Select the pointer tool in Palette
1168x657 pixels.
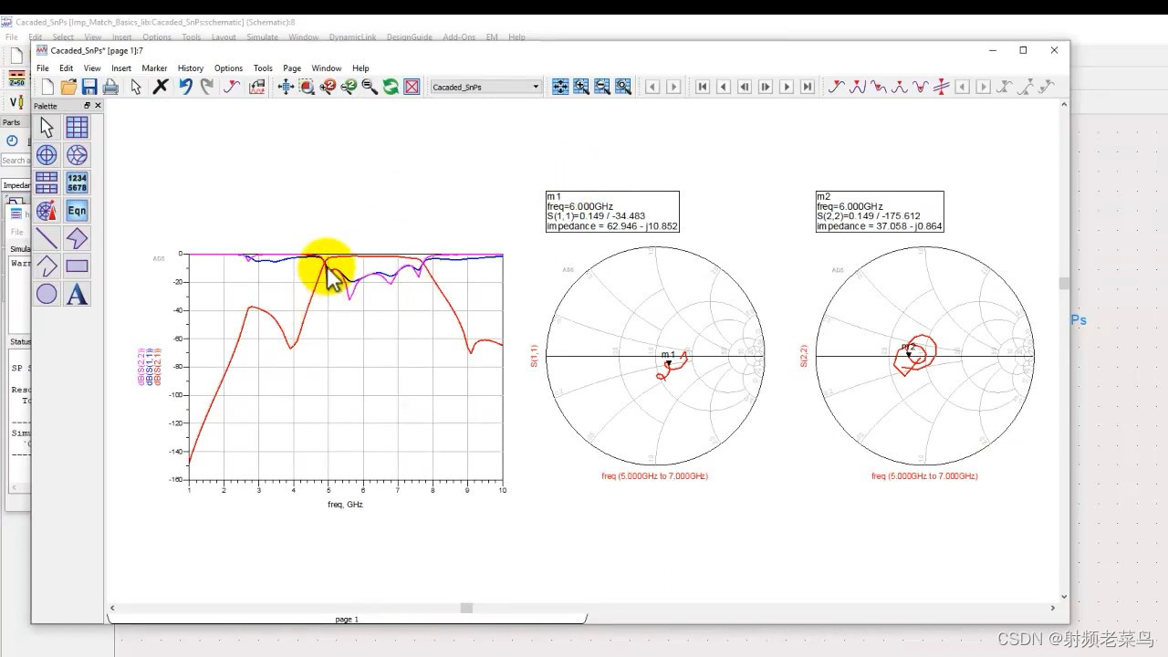click(x=47, y=127)
